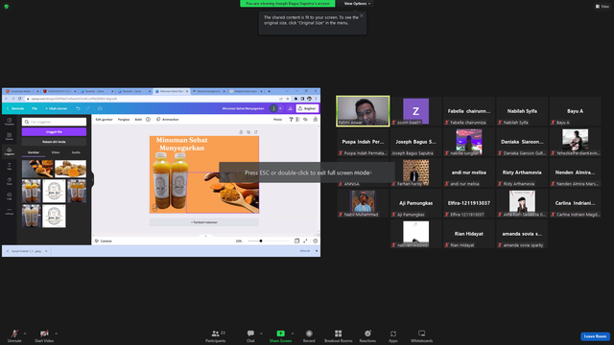Click Rekam diri Anda button
Screen dimensions: 614x345
click(x=54, y=142)
